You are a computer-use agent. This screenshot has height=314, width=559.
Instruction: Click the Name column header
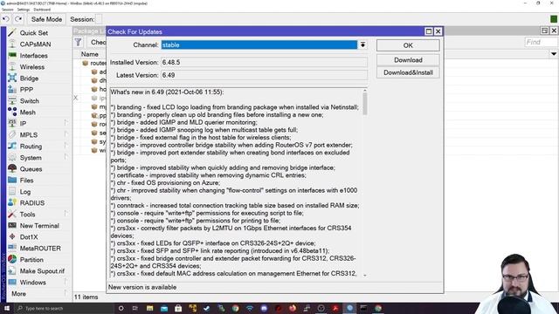pos(89,54)
